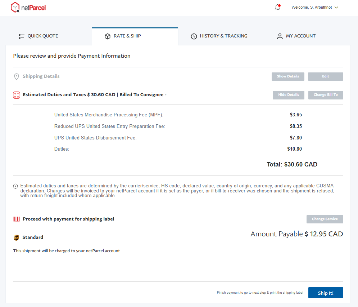Click the Estimated Duties and Taxes heading
Image resolution: width=358 pixels, height=307 pixels.
click(95, 95)
